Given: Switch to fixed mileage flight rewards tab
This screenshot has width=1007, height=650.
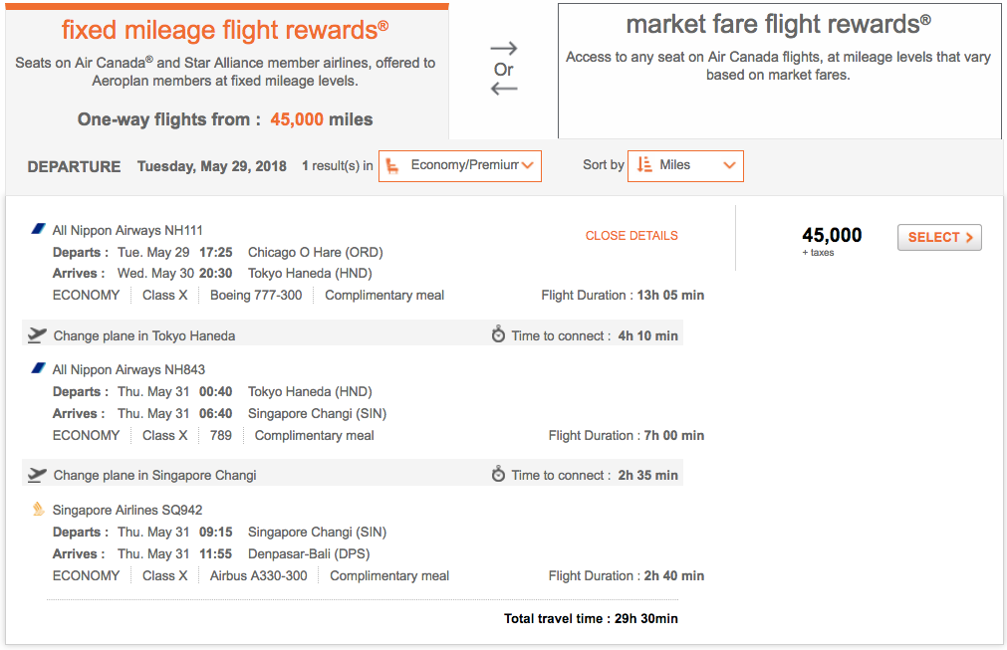Looking at the screenshot, I should pyautogui.click(x=225, y=70).
